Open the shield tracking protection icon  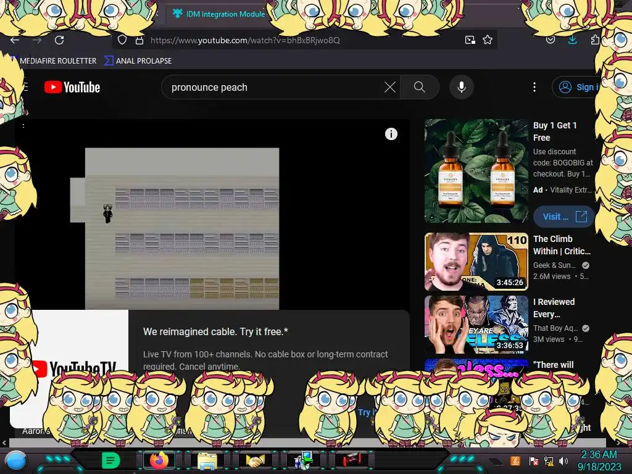(122, 40)
